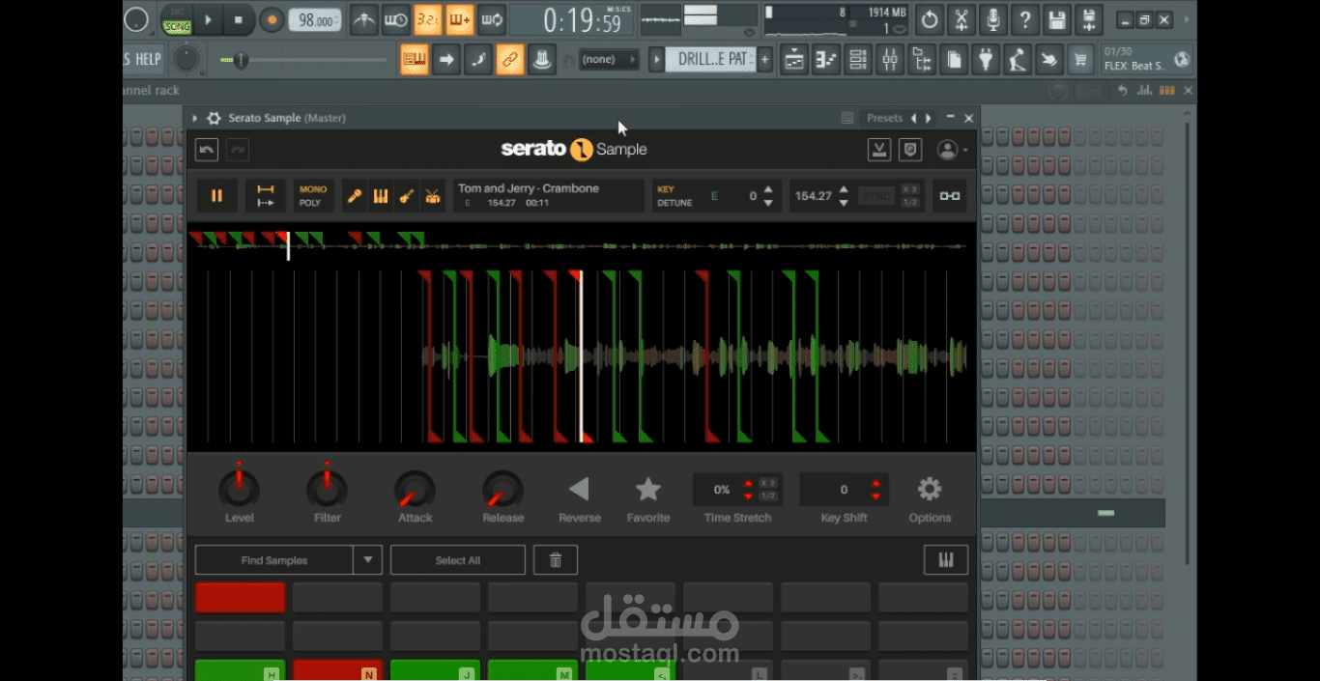This screenshot has height=681, width=1320.
Task: Click the FL Studio play button
Action: tap(208, 19)
